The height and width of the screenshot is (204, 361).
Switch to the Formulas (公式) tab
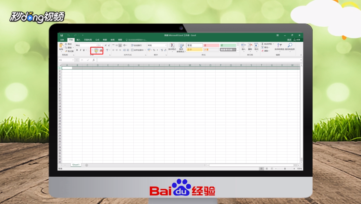point(97,40)
